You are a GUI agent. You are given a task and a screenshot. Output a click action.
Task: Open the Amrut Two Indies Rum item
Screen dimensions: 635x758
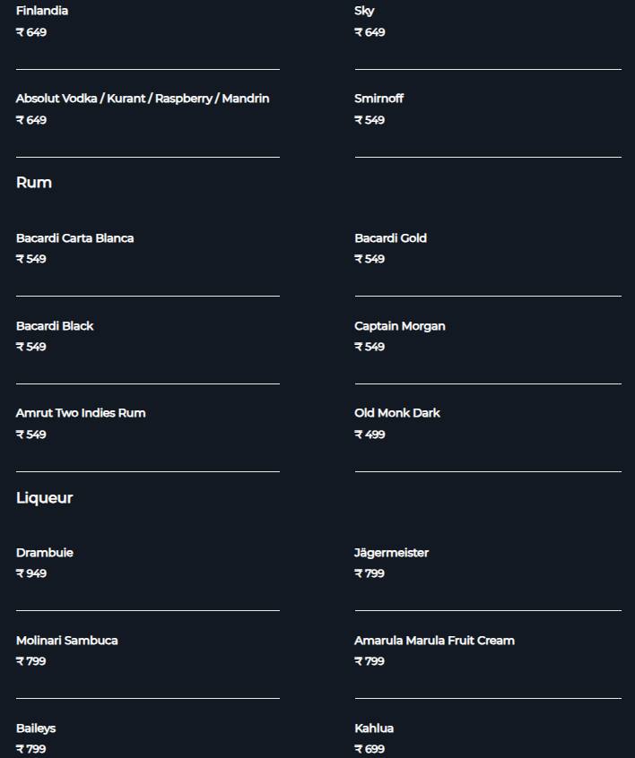click(x=81, y=413)
